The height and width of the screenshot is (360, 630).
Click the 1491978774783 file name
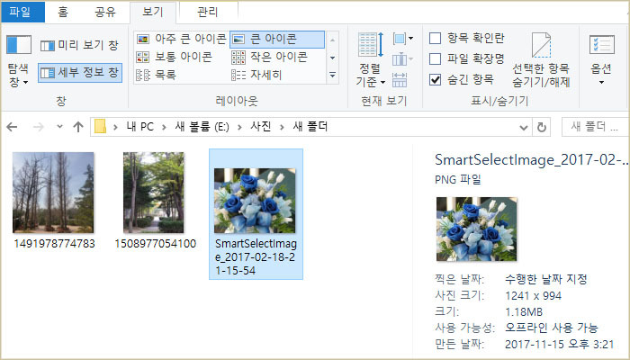54,244
